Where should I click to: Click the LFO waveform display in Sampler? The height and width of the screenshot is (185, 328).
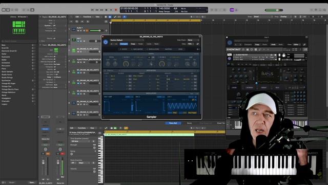pos(182,106)
